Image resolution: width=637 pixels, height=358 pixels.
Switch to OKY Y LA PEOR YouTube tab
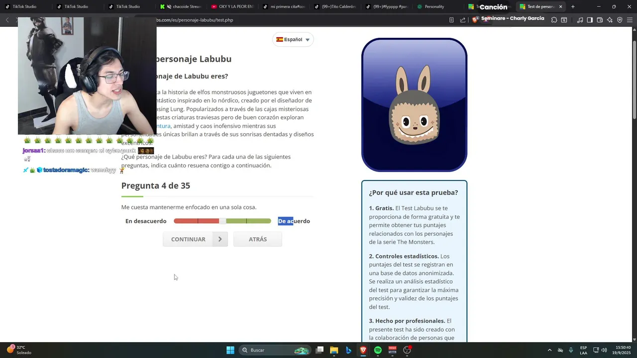pos(233,6)
